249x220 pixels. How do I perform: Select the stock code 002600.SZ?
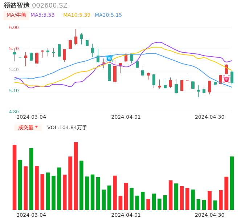pyautogui.click(x=50, y=5)
